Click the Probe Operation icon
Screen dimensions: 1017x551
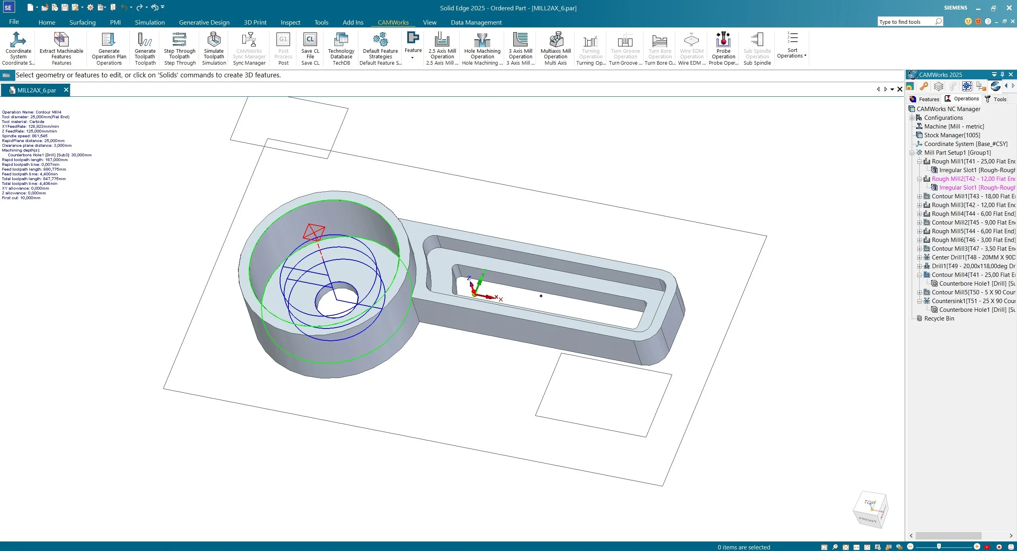pos(723,40)
